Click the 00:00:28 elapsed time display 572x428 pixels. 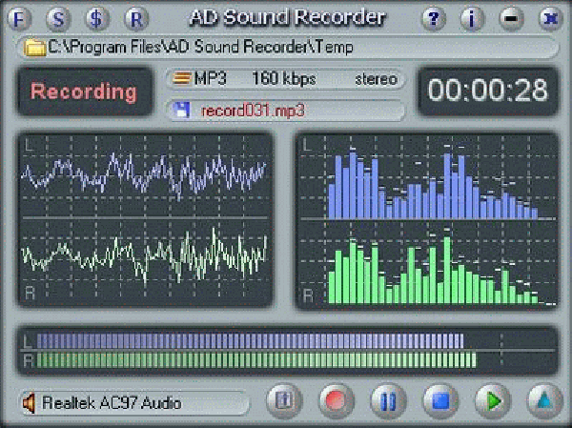(x=488, y=91)
